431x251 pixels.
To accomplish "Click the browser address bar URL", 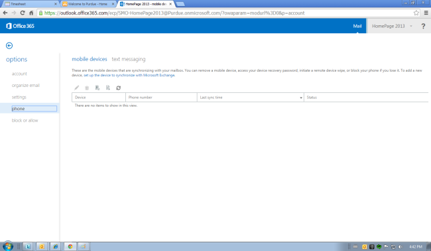I will tap(174, 13).
